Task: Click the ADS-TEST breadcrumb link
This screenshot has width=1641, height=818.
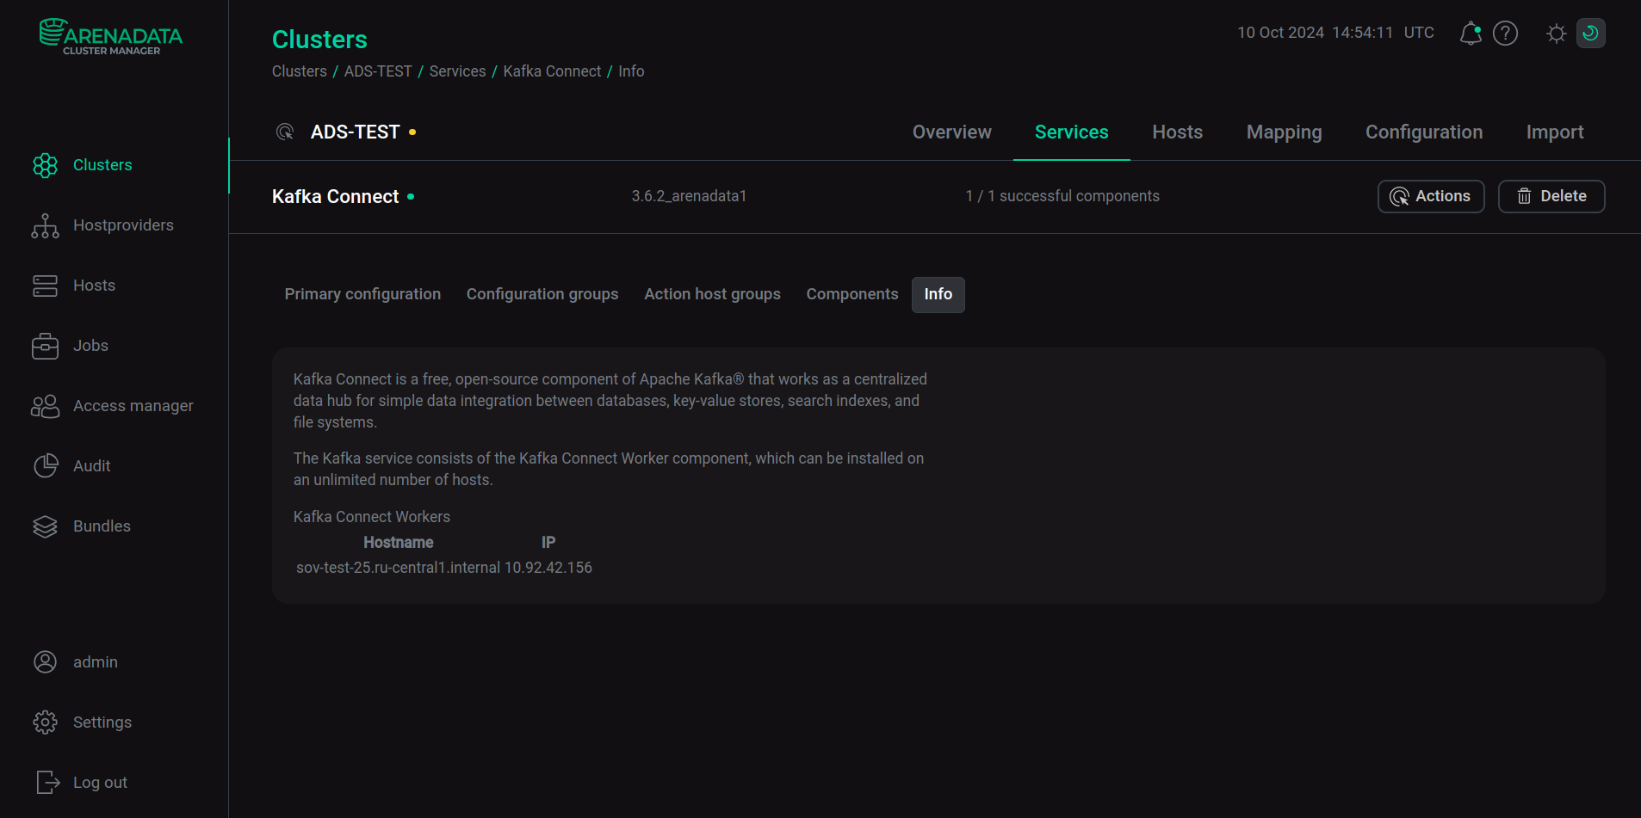Action: (378, 71)
